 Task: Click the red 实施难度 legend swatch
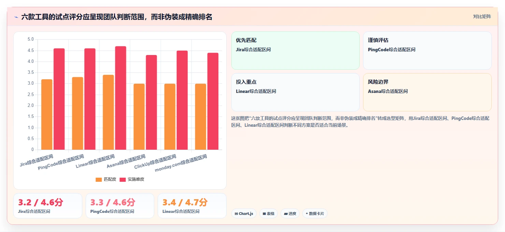pos(122,180)
